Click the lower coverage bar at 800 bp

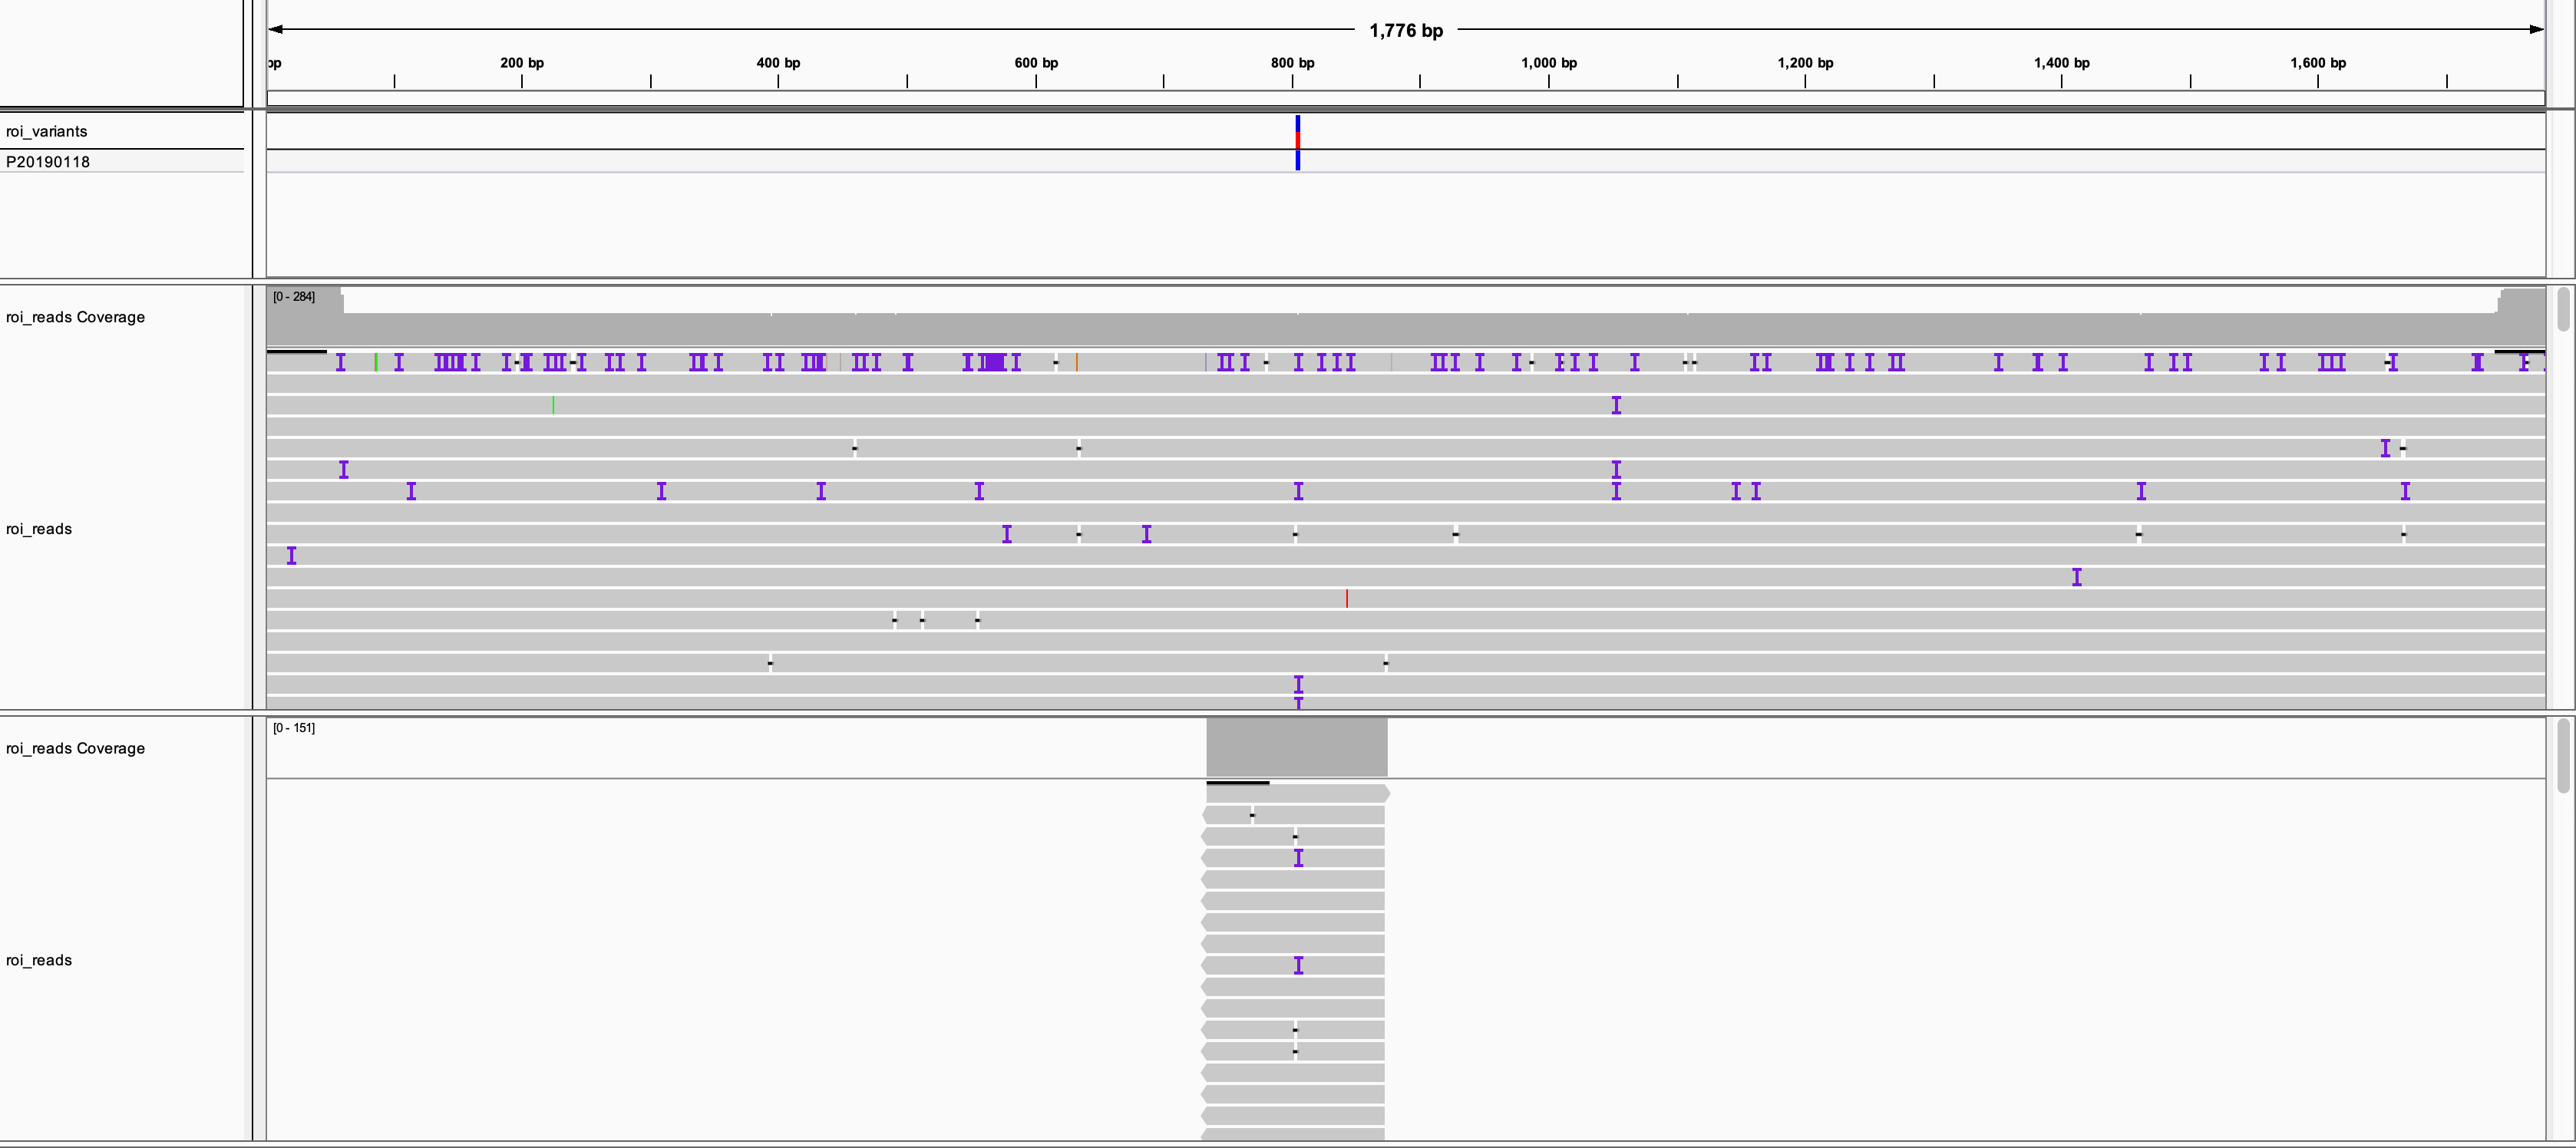tap(1297, 747)
